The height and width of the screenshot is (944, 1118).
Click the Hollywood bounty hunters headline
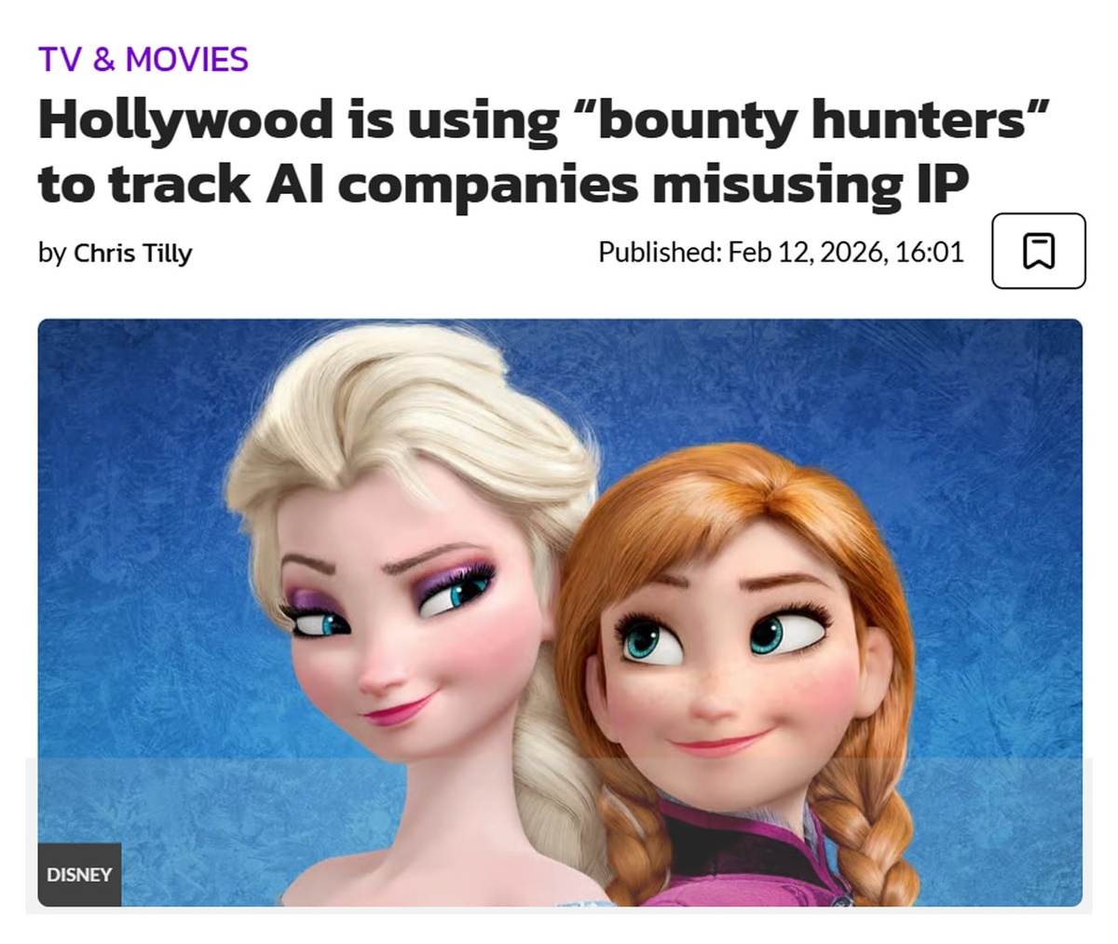[x=544, y=151]
